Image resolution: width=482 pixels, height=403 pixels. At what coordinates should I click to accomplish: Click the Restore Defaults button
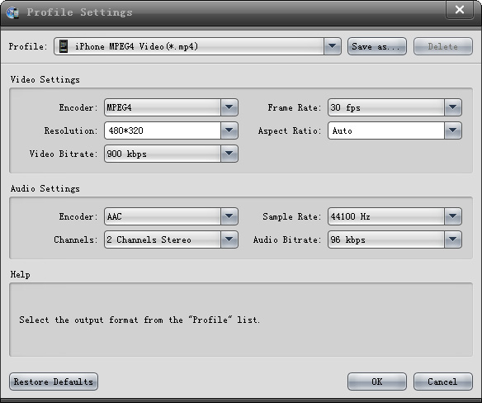tap(54, 382)
